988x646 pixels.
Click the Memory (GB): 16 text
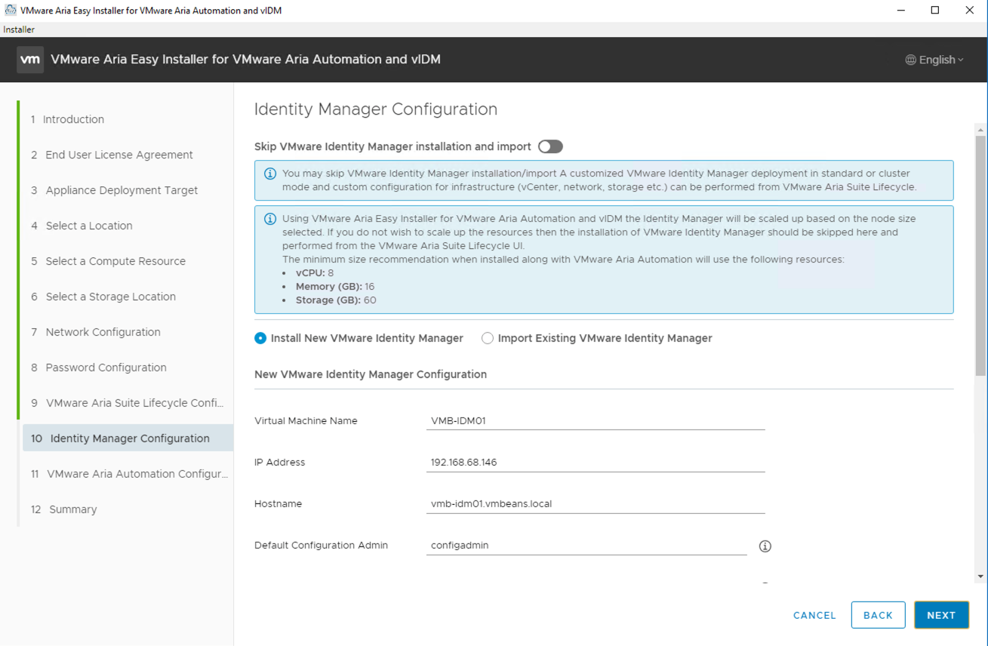(x=335, y=287)
